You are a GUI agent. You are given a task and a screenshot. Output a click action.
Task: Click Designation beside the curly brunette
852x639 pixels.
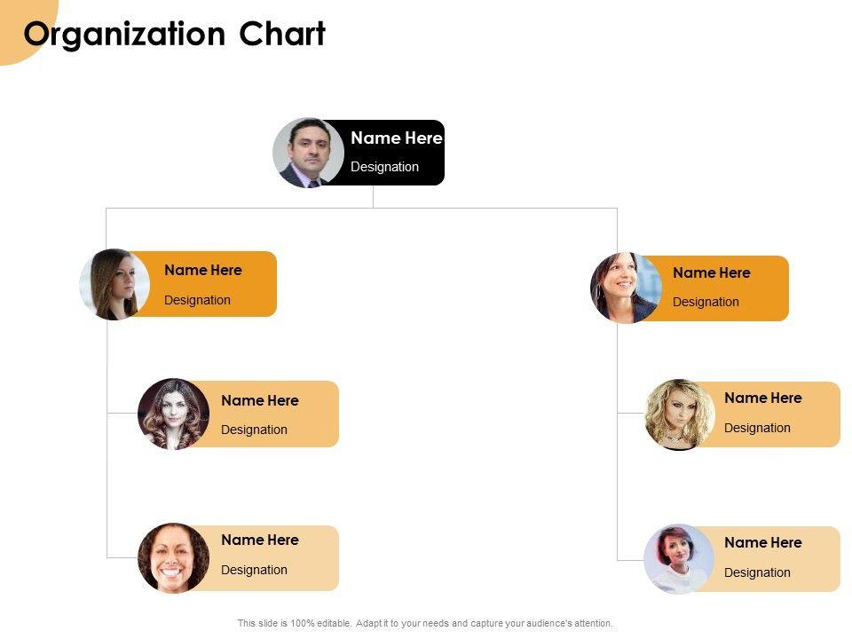point(254,430)
